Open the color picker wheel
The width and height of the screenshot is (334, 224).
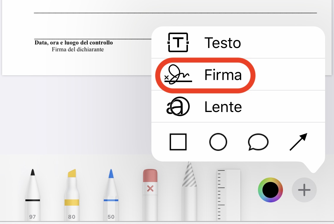(270, 190)
